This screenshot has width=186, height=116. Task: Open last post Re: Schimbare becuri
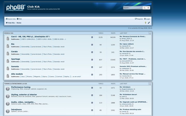click(128, 94)
